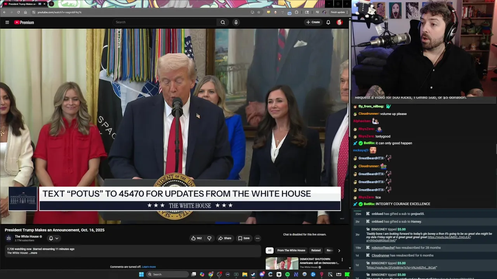Reload the page with the refresh icon

click(18, 12)
